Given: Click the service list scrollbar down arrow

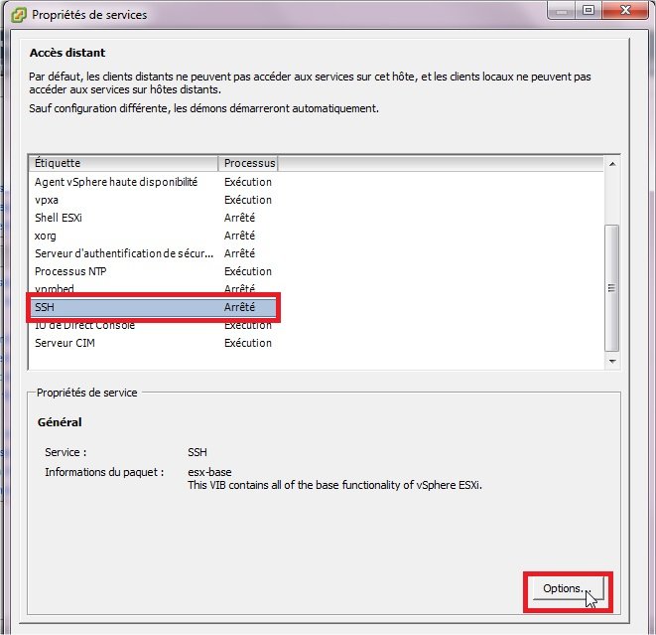Looking at the screenshot, I should (x=611, y=362).
